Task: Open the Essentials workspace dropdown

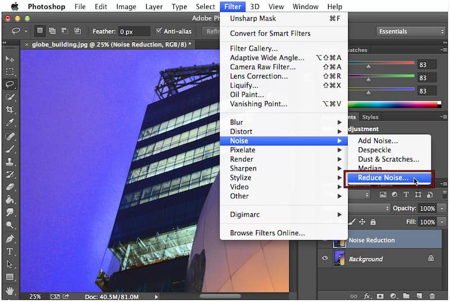Action: pos(411,31)
